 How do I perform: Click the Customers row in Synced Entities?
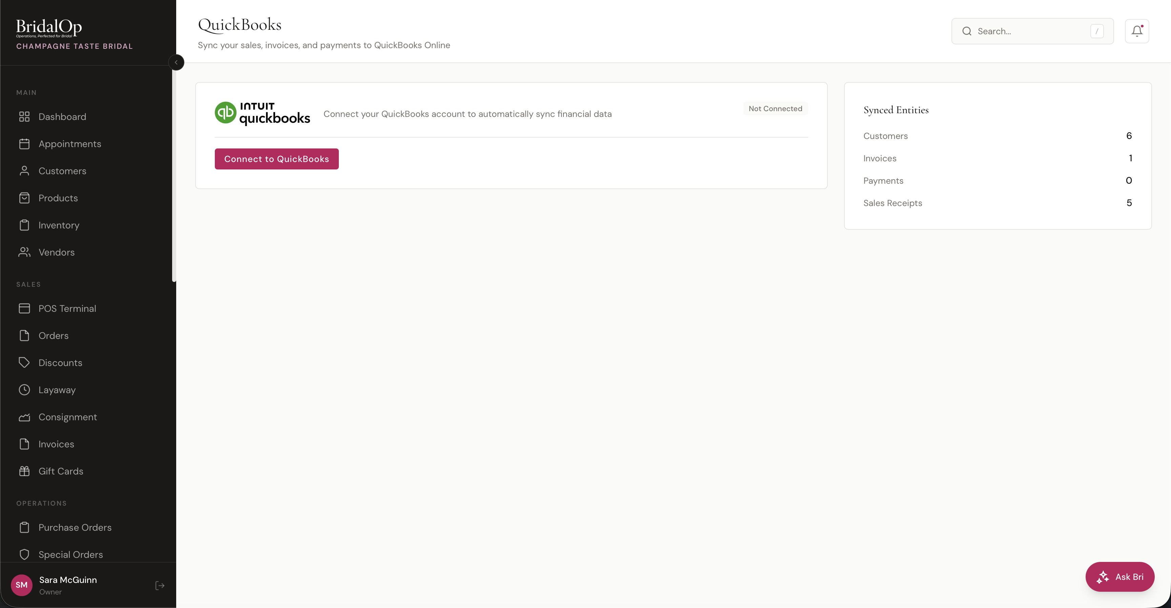point(998,136)
